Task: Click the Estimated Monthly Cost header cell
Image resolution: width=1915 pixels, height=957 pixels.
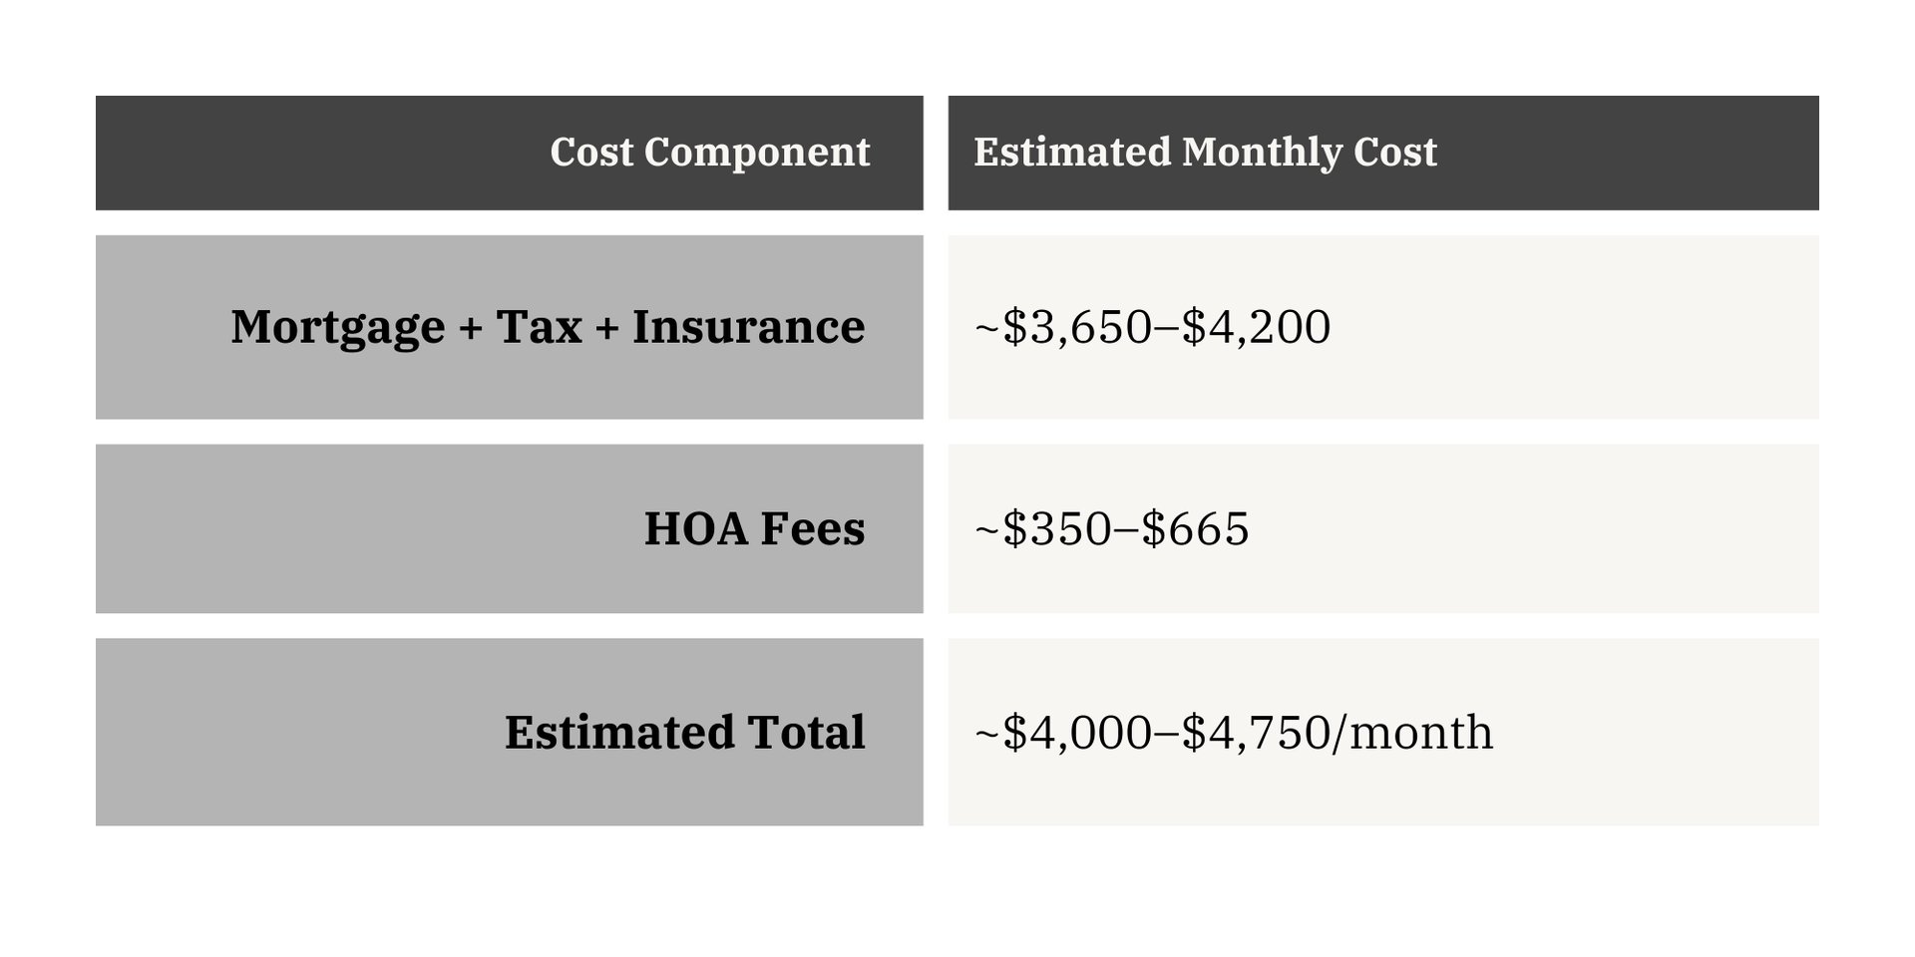Action: tap(1382, 153)
